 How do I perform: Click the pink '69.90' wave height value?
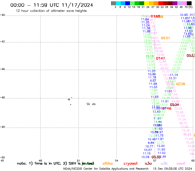164,68
